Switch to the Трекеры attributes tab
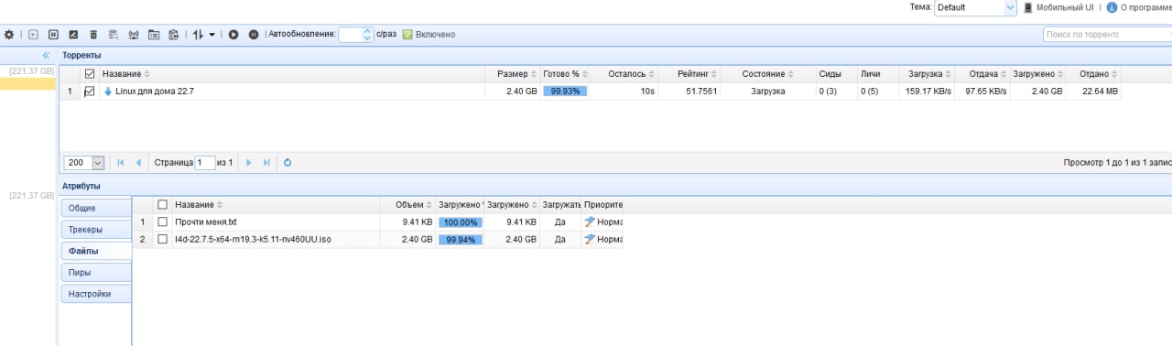Viewport: 1172px width, 346px height. tap(96, 229)
